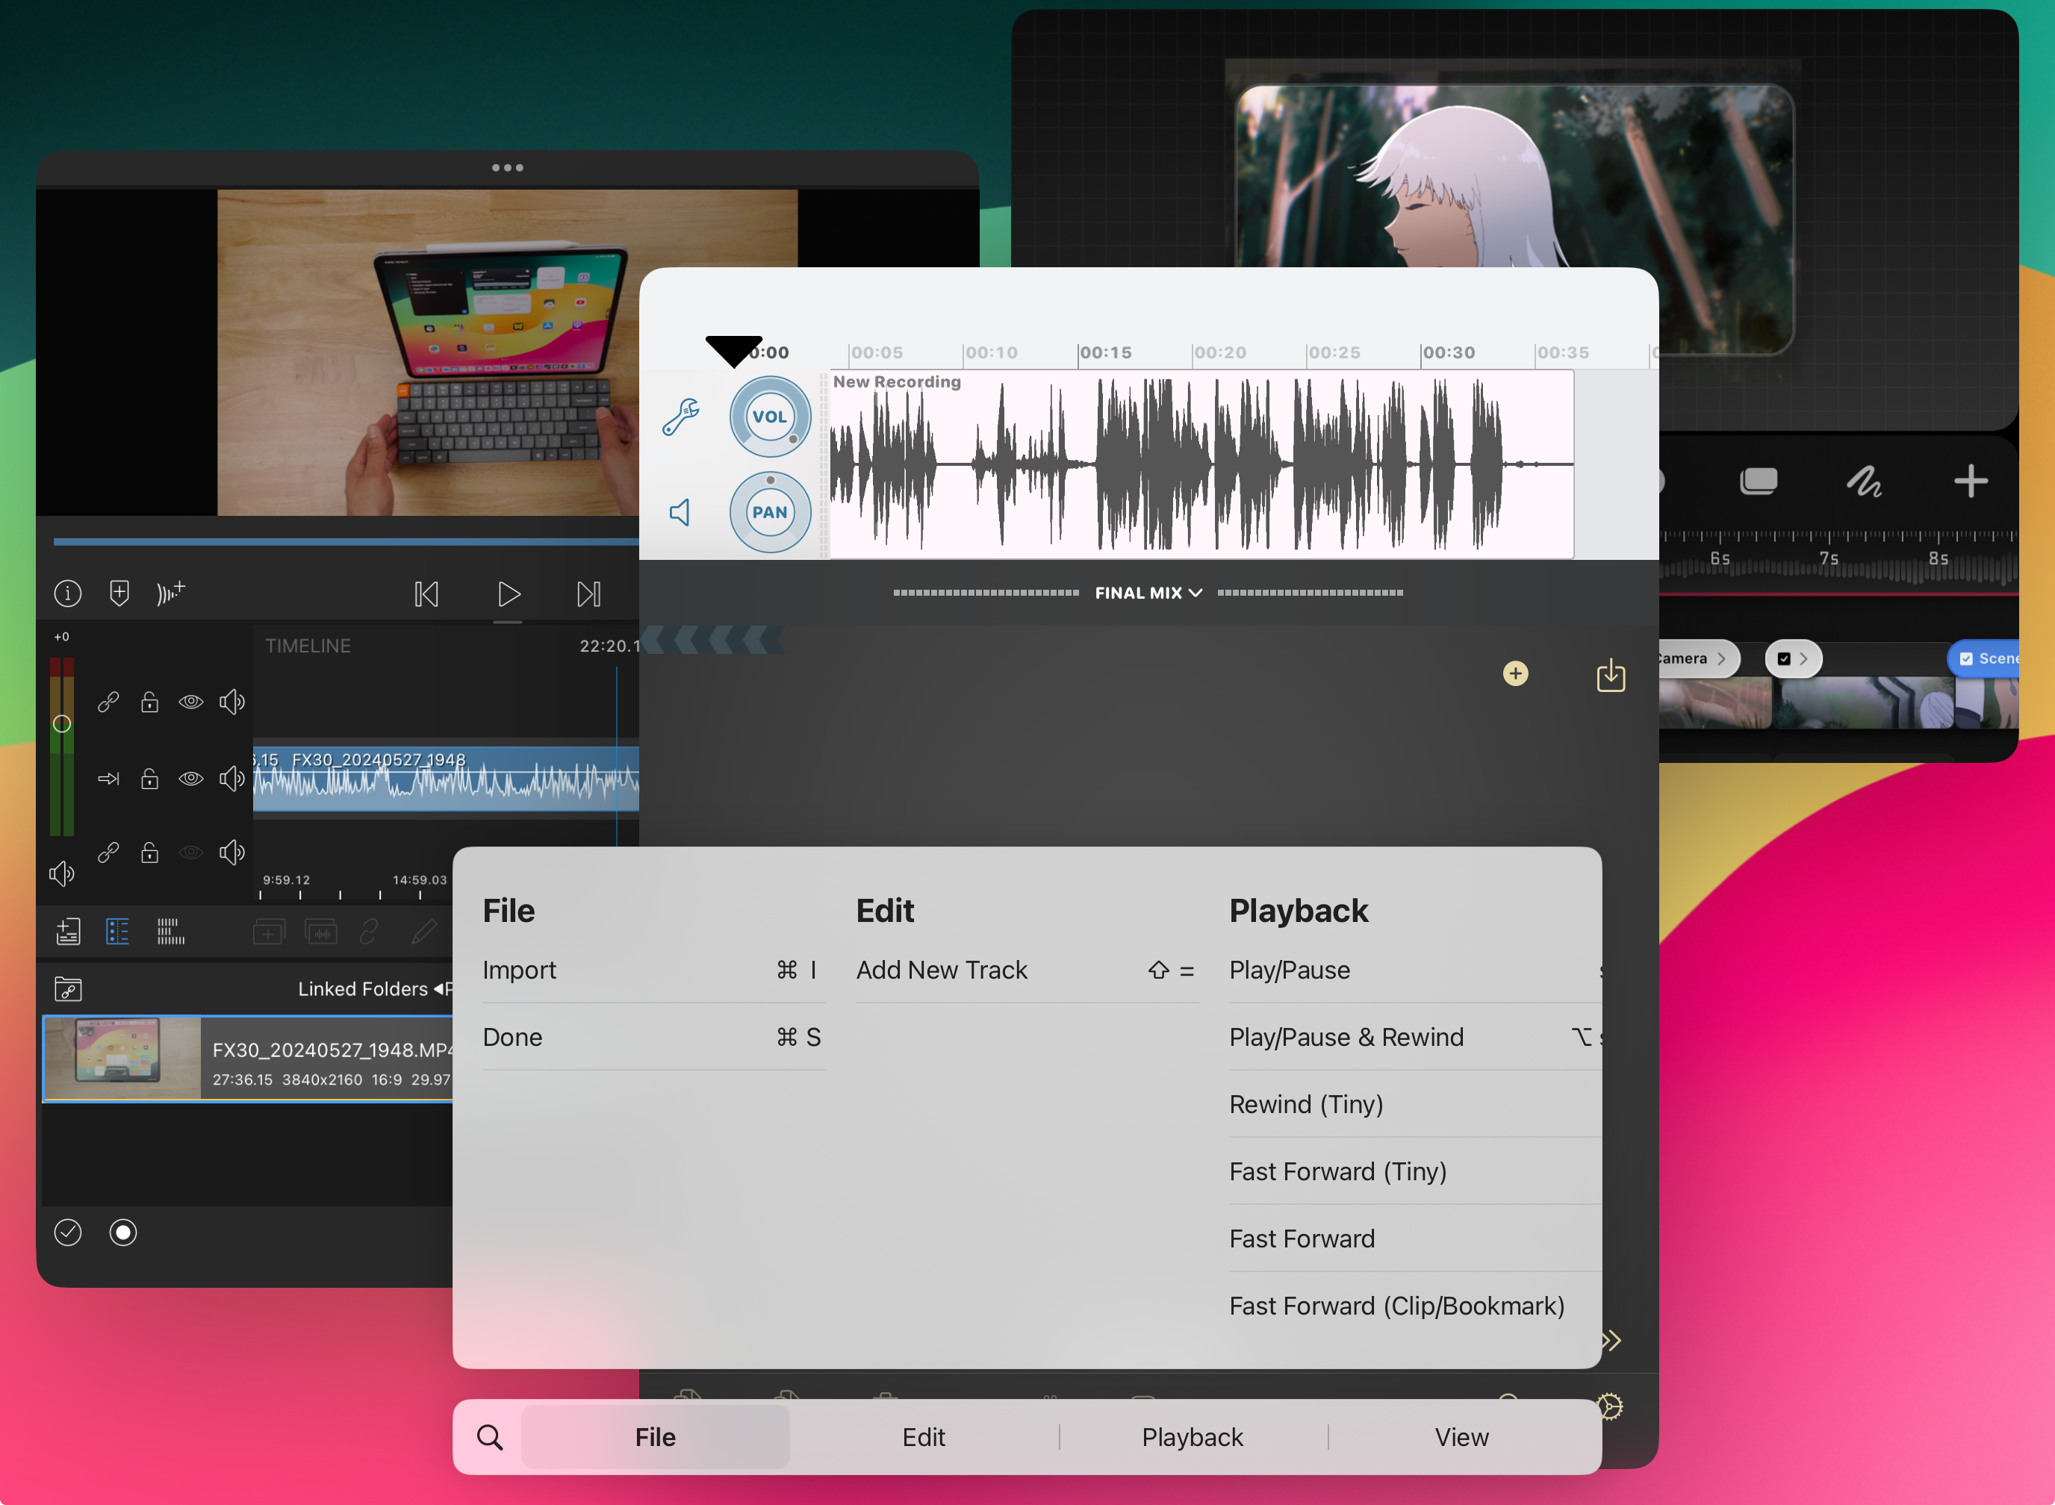Play the video editor timeline
This screenshot has width=2055, height=1505.
tap(509, 594)
